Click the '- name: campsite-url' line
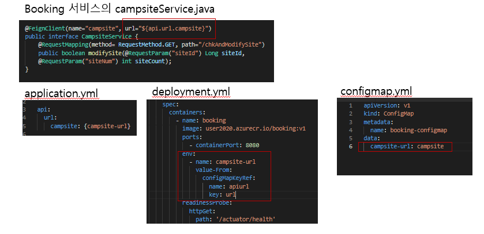The width and height of the screenshot is (484, 234). click(222, 162)
